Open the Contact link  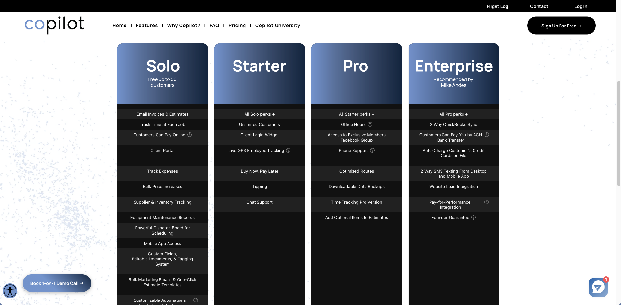(x=539, y=6)
